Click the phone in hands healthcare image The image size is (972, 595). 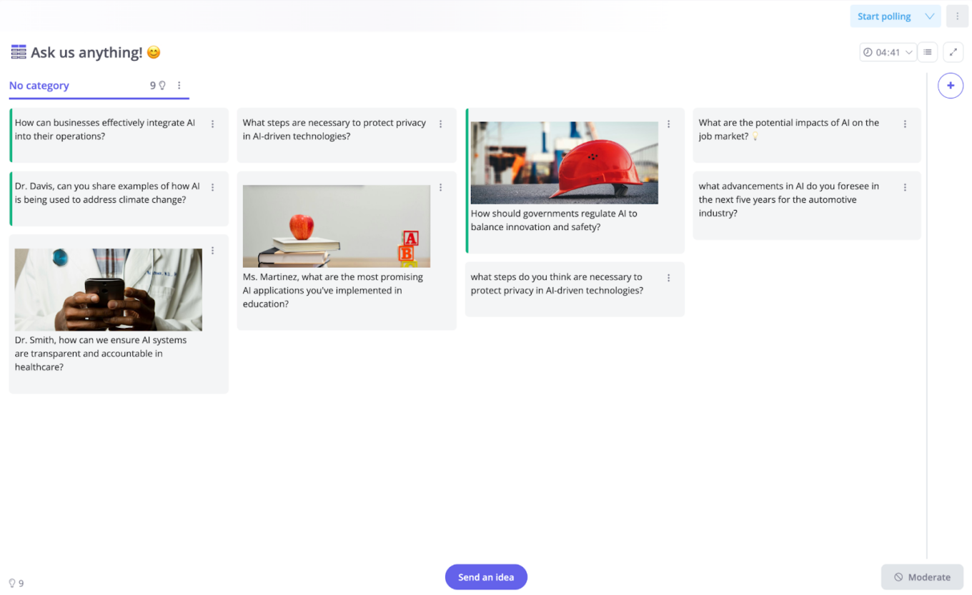(108, 289)
